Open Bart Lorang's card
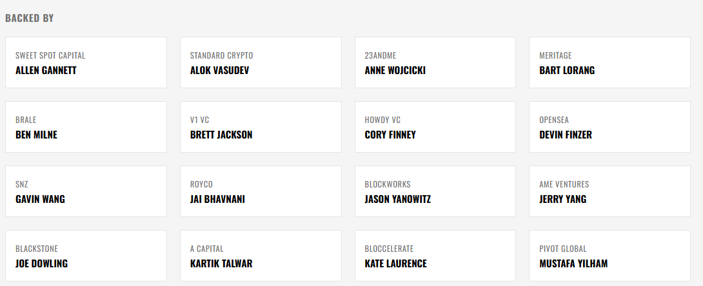This screenshot has height=286, width=703. click(x=609, y=62)
